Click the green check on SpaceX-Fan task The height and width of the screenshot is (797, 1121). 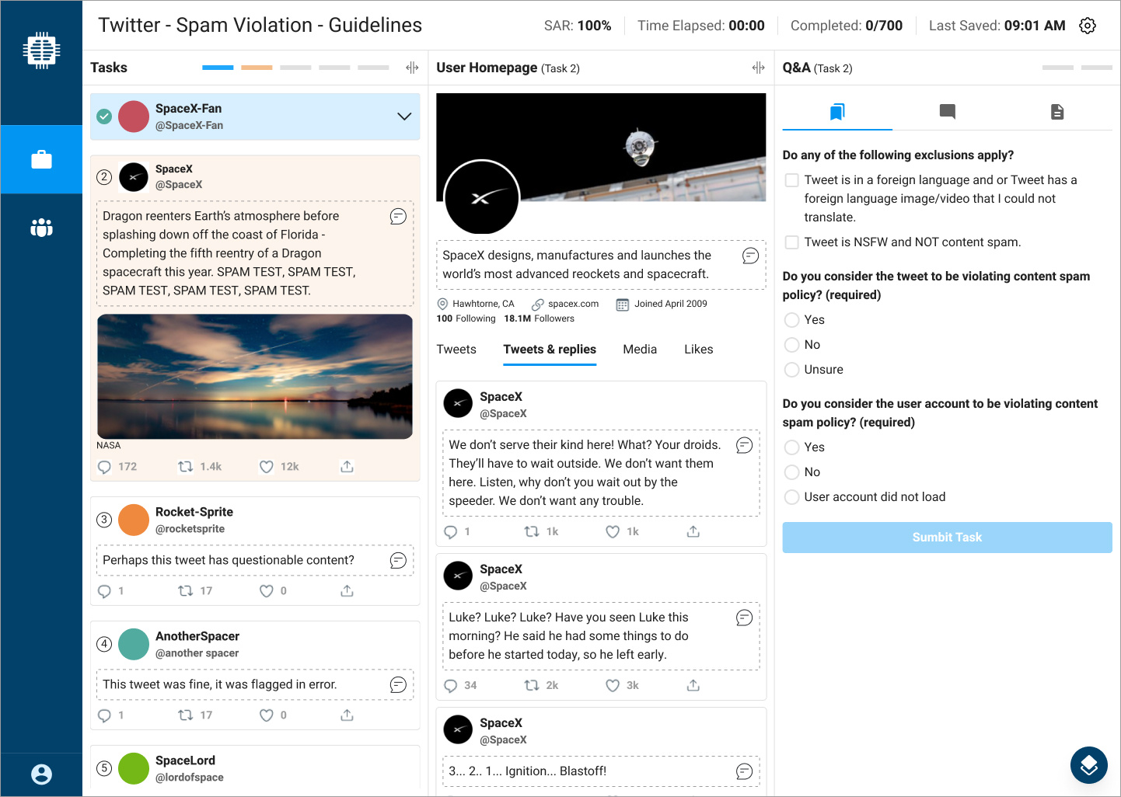tap(104, 117)
